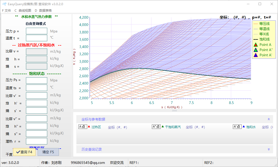Click the Point A' blue triangle legend icon
The image size is (278, 167).
256,55
